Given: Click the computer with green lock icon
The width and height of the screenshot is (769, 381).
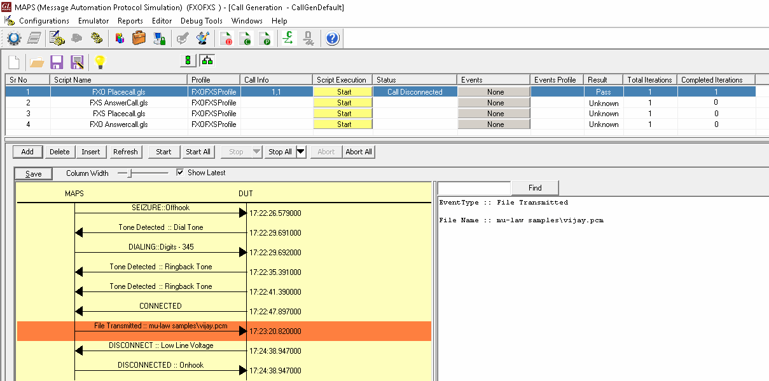Looking at the screenshot, I should click(160, 39).
